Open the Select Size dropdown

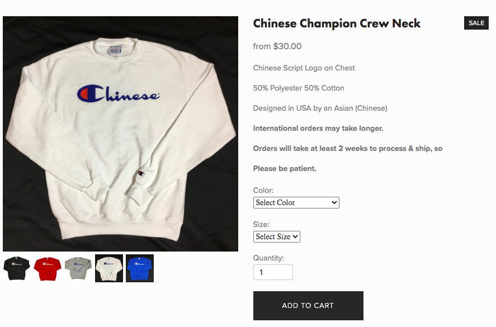tap(276, 236)
